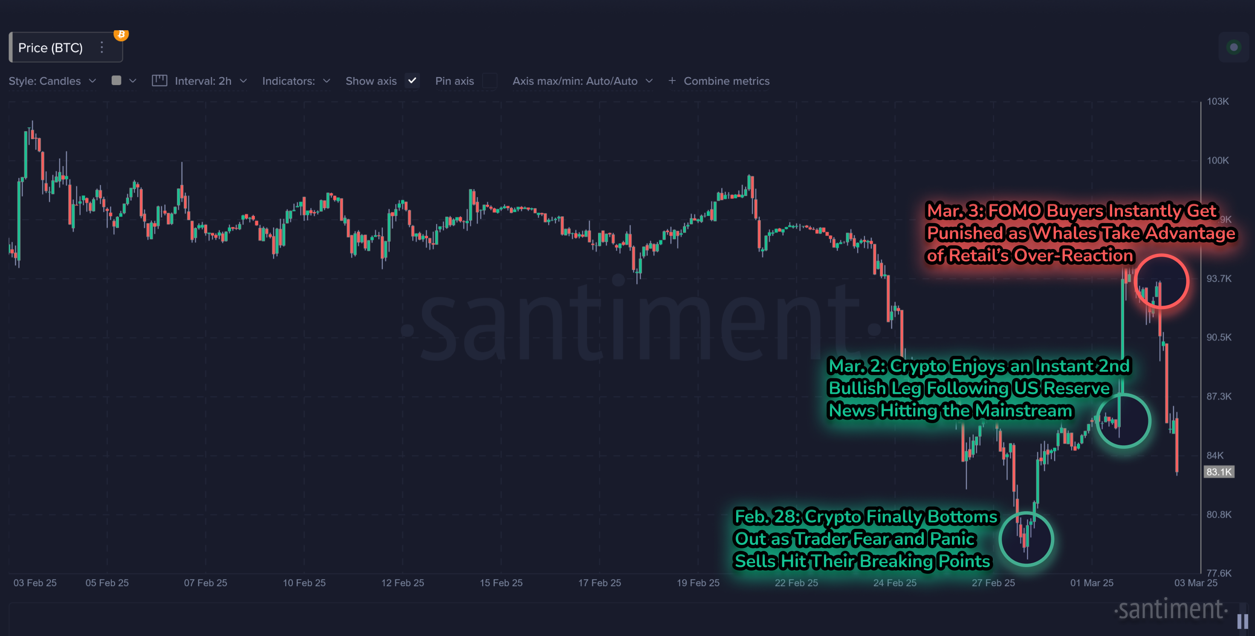Click the metric options kebab button
Image resolution: width=1255 pixels, height=636 pixels.
103,47
